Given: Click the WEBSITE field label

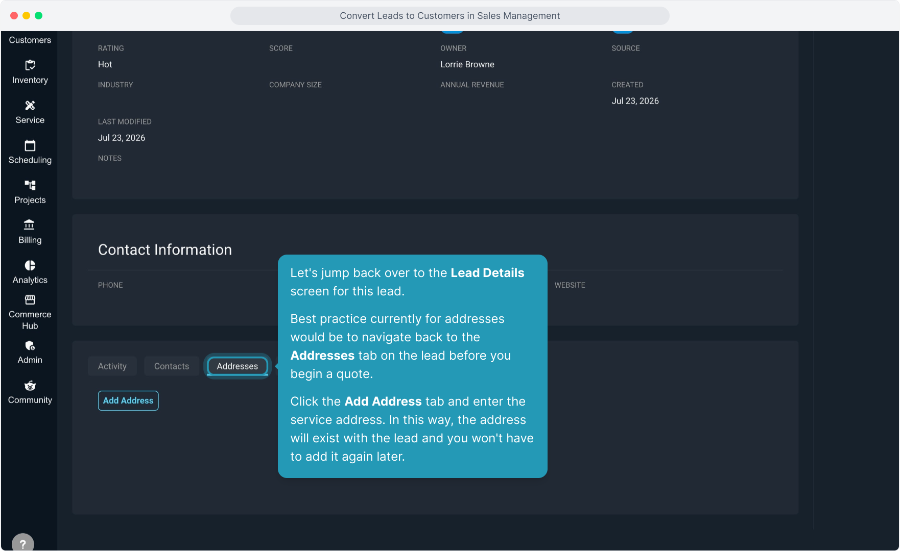Looking at the screenshot, I should click(570, 285).
